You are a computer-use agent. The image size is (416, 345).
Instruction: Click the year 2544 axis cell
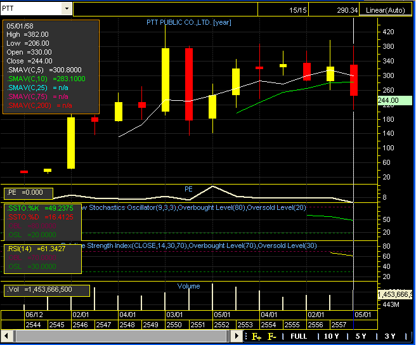pyautogui.click(x=36, y=325)
